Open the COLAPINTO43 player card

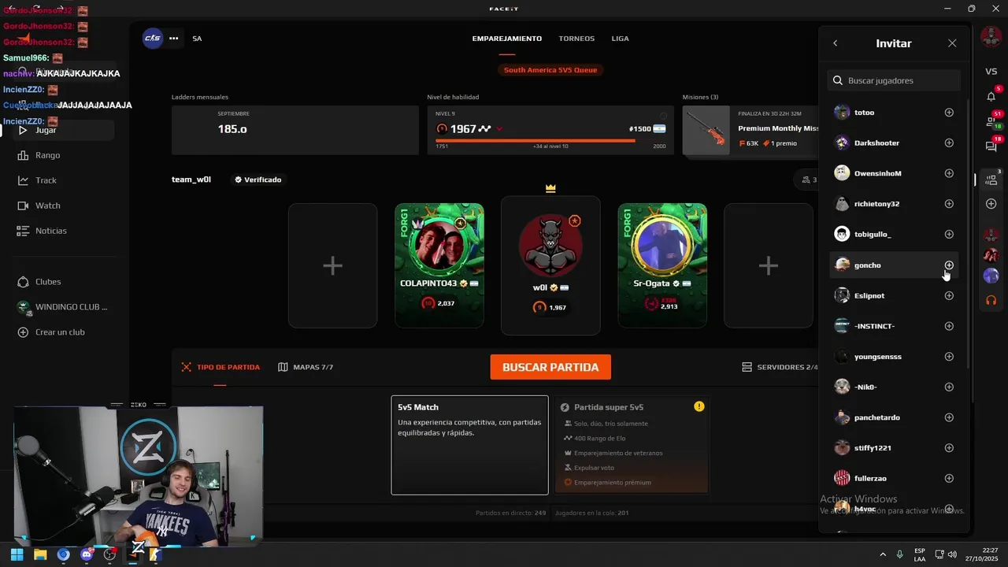tap(439, 265)
